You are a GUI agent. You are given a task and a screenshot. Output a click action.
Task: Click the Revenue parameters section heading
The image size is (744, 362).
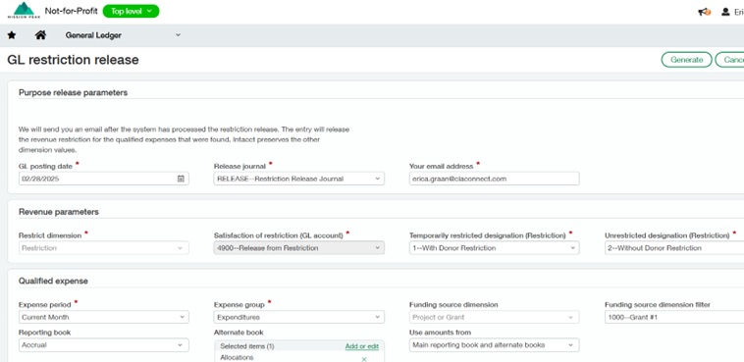pos(59,212)
